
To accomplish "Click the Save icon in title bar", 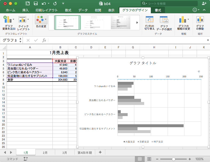I will 35,3.
